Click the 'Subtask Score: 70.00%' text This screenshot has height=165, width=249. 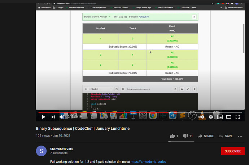tap(123, 73)
